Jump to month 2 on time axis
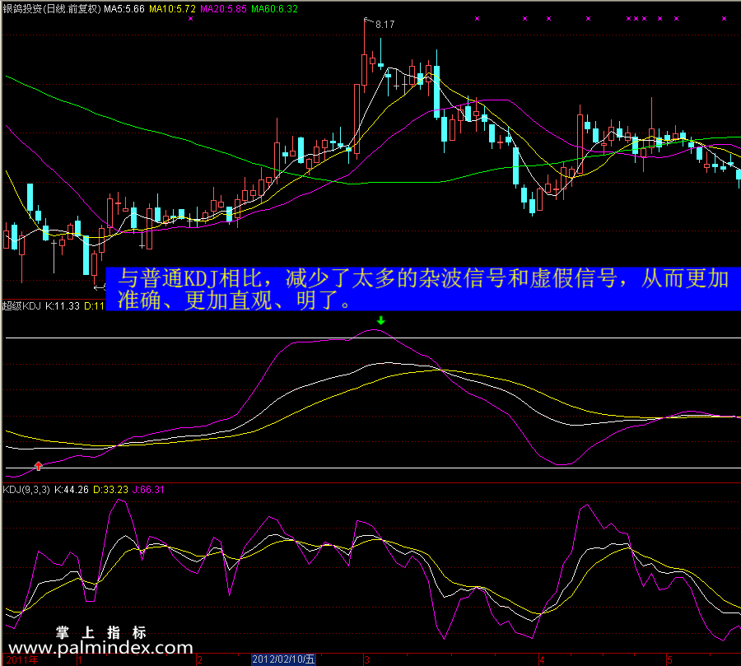 click(x=200, y=660)
